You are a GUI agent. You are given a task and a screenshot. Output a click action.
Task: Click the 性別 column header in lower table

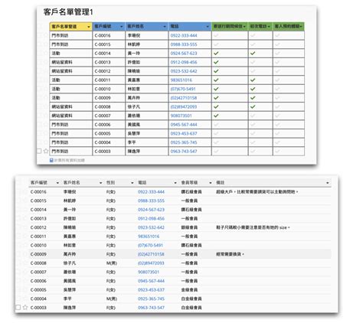point(110,183)
